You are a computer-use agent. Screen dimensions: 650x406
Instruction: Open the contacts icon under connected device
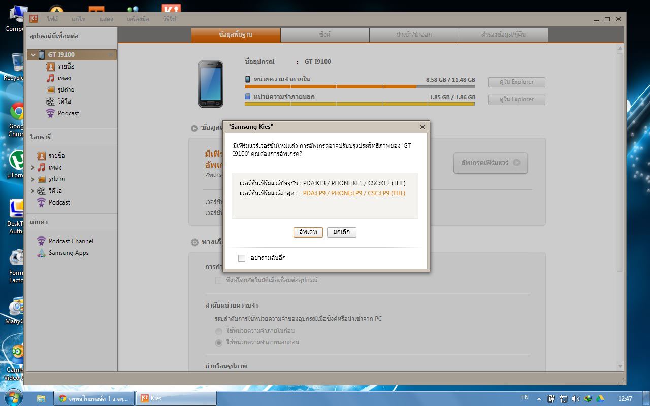pyautogui.click(x=50, y=66)
